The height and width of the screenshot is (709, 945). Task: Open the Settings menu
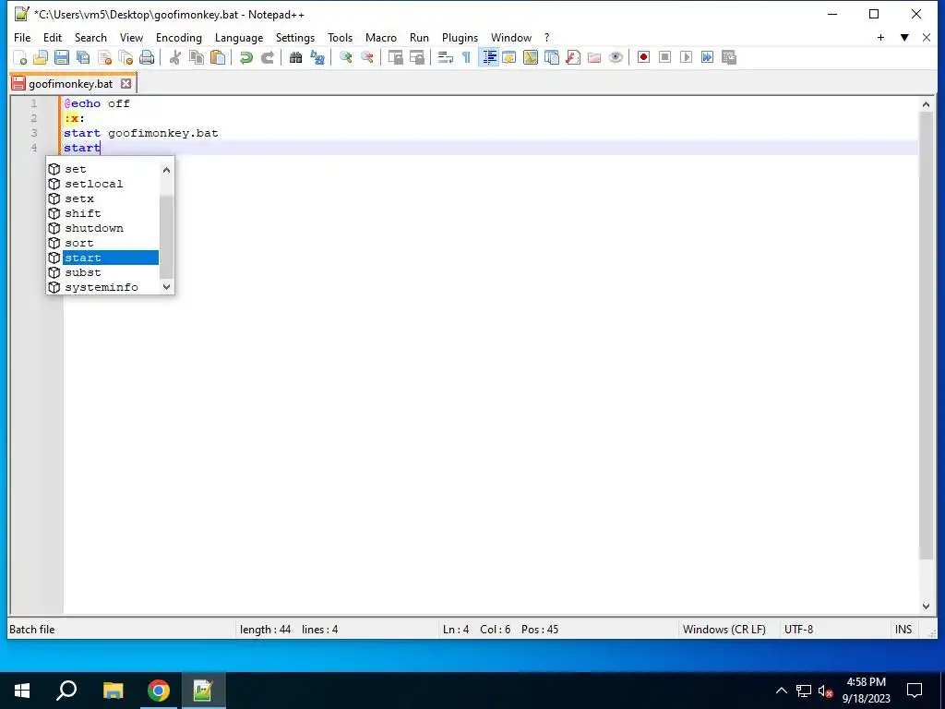(x=295, y=37)
